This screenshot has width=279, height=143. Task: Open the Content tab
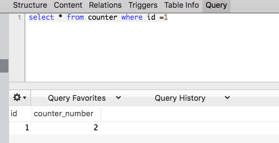click(68, 5)
